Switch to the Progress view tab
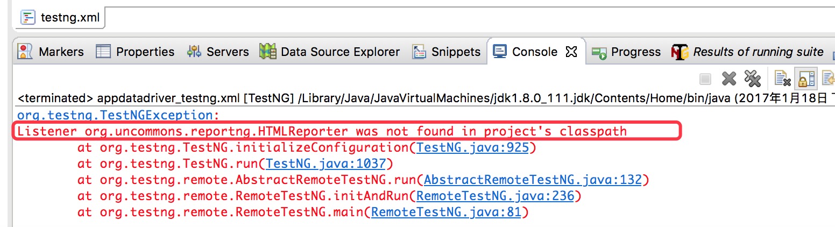The width and height of the screenshot is (835, 227). coord(627,52)
